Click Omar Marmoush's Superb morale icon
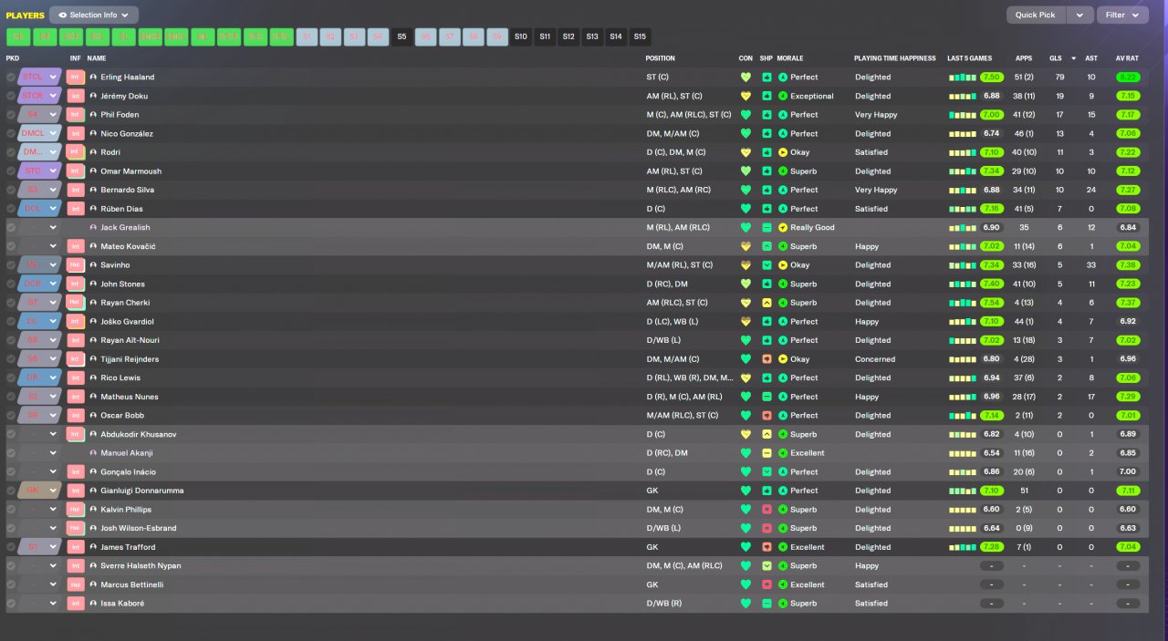This screenshot has height=641, width=1168. (x=783, y=171)
